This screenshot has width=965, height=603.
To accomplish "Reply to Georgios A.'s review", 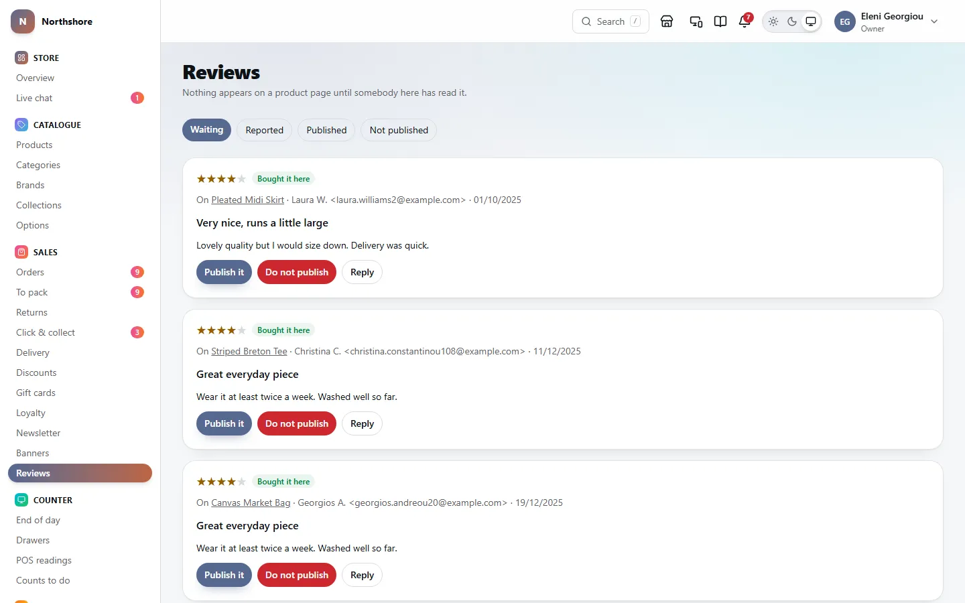I will tap(362, 575).
